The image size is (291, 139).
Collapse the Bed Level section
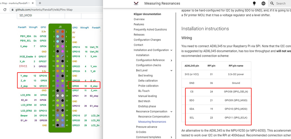pyautogui.click(x=172, y=71)
